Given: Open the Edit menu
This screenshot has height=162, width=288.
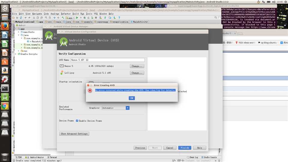Looking at the screenshot, I should [x=21, y=14].
